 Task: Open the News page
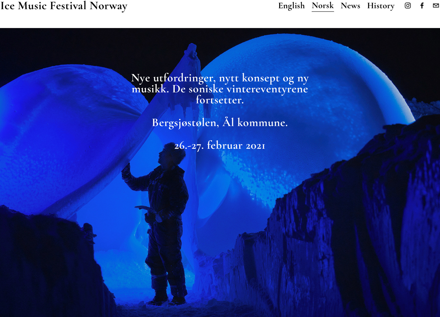tap(350, 6)
